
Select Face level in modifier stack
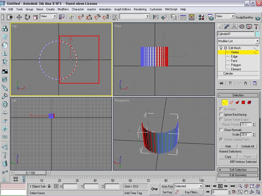coord(234,61)
